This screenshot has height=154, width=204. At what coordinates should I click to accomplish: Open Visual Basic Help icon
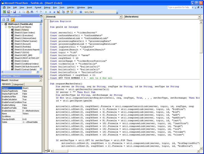81,12
